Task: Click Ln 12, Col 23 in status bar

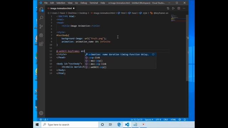Action: click(136, 120)
